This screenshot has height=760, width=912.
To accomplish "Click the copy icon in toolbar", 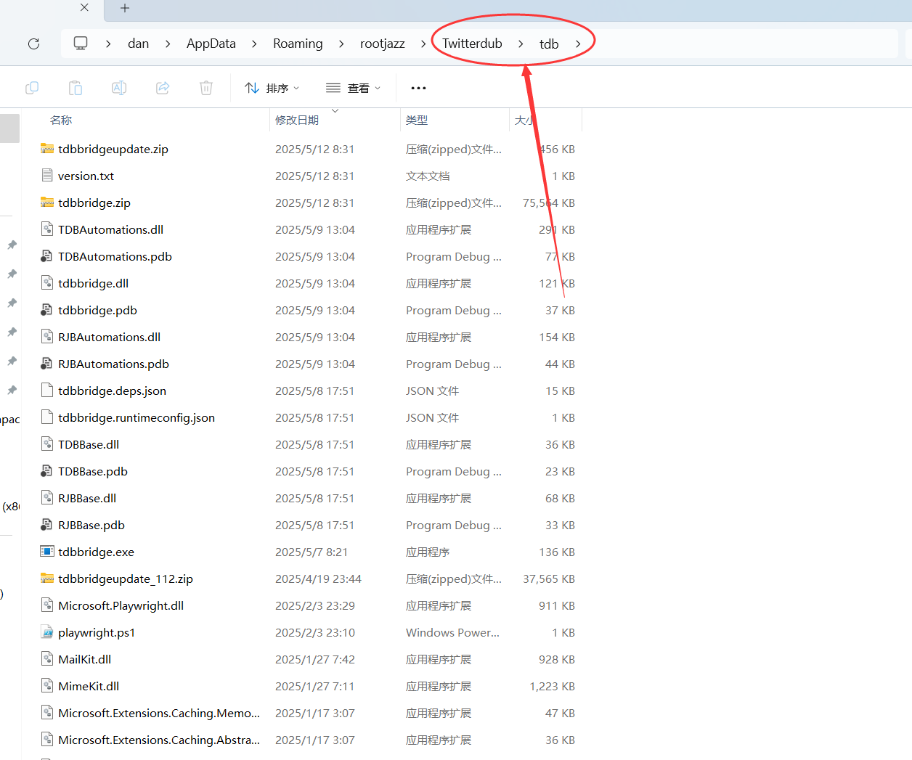I will point(32,88).
